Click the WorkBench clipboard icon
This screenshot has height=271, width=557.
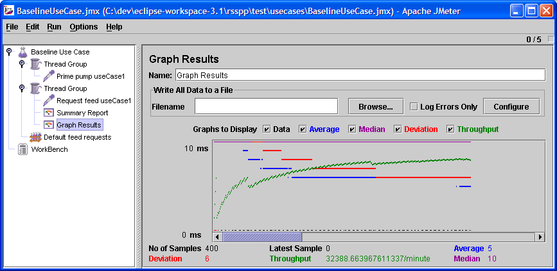point(22,149)
